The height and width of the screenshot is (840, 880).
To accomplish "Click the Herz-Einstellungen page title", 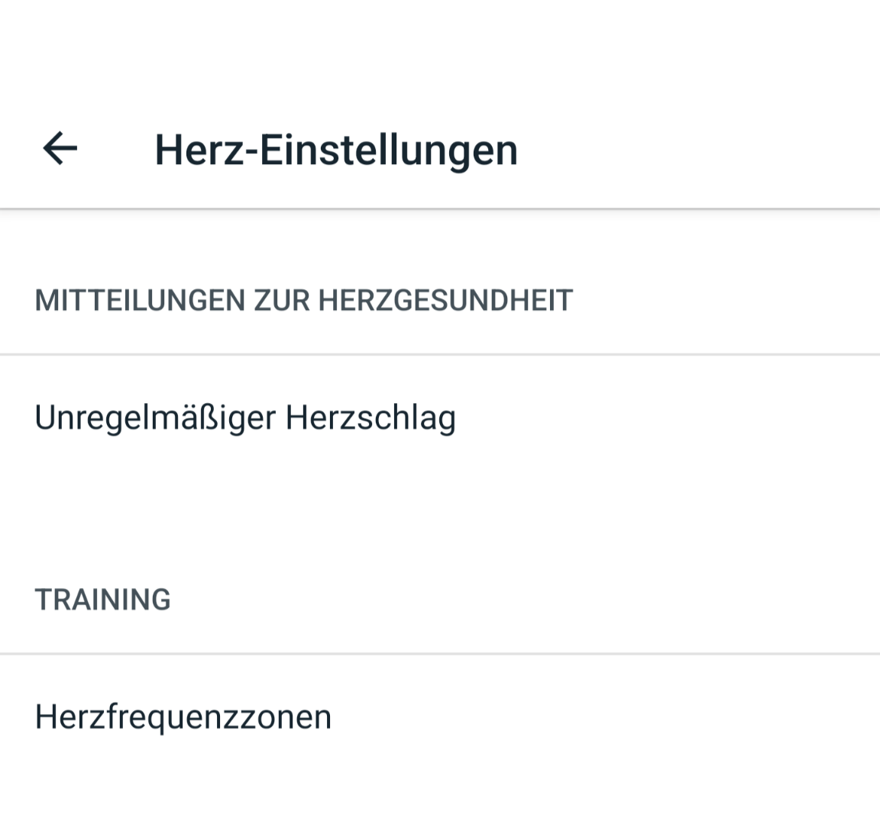I will 336,150.
